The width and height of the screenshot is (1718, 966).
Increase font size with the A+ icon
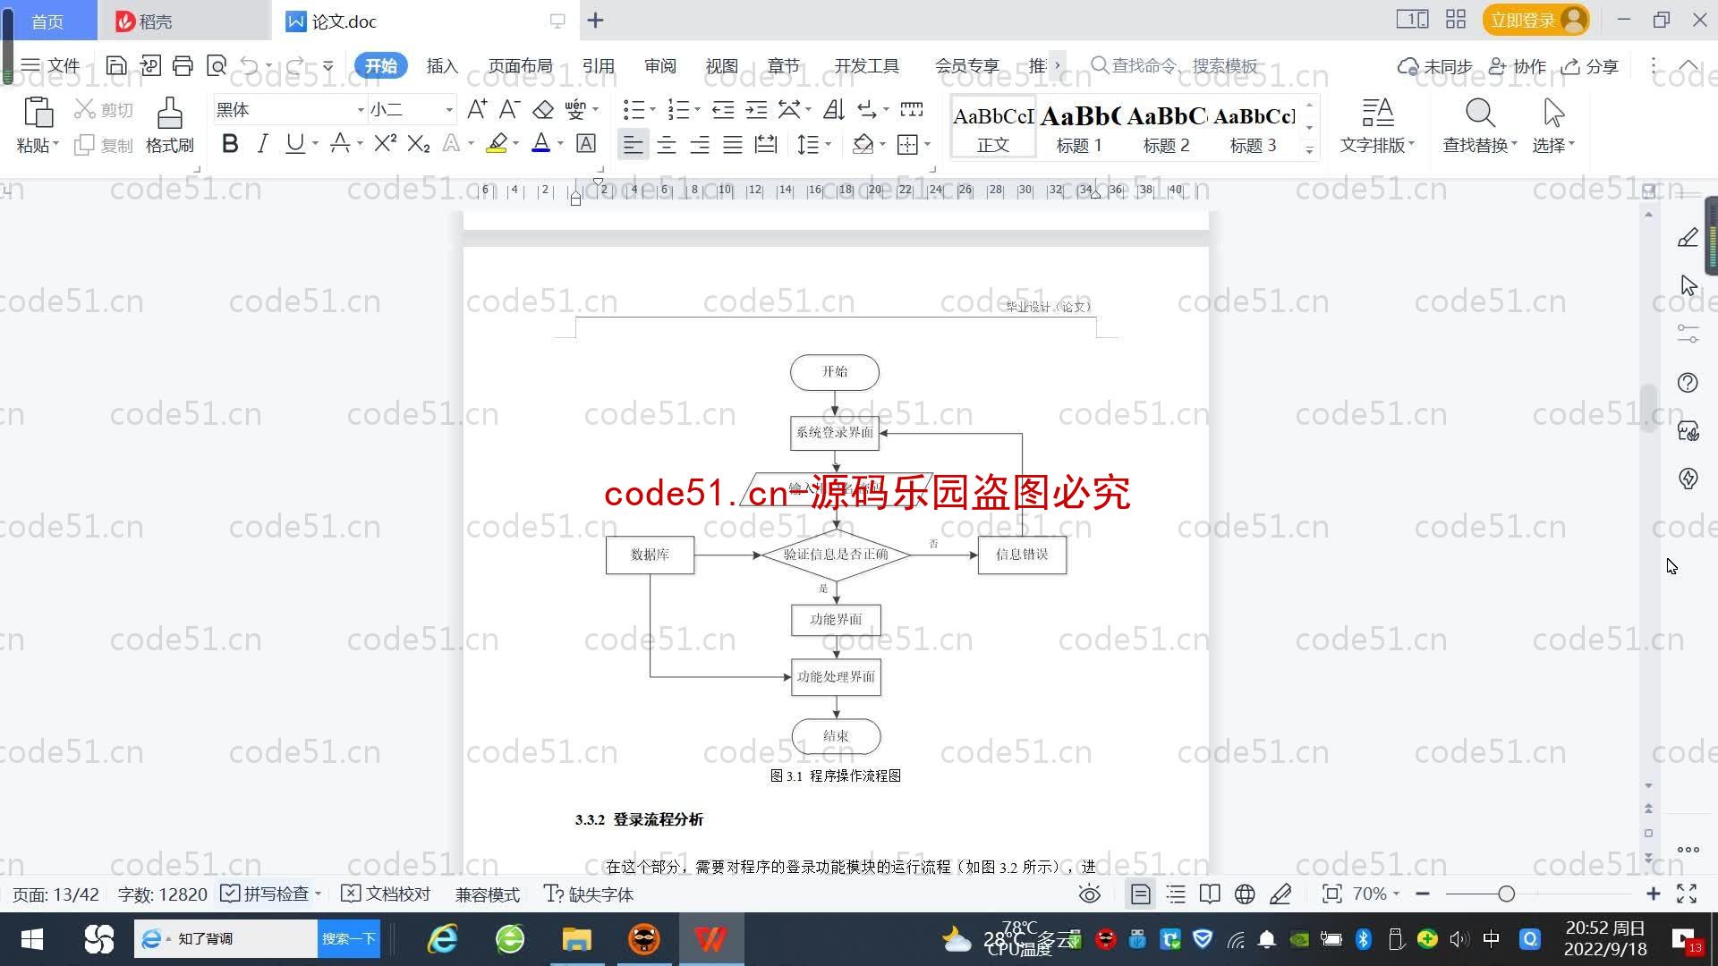[x=478, y=110]
